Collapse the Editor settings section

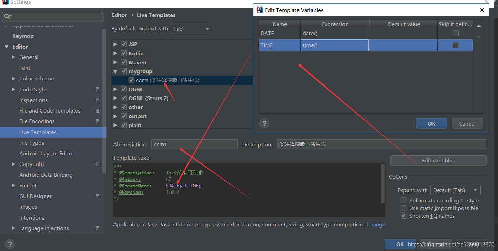coord(6,47)
